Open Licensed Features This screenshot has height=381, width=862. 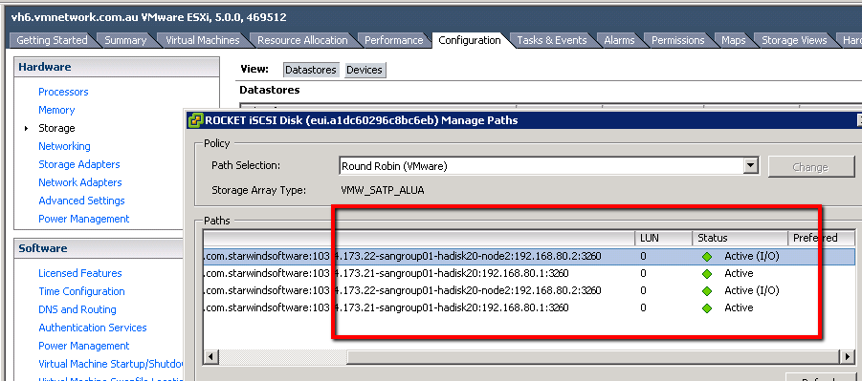click(79, 273)
